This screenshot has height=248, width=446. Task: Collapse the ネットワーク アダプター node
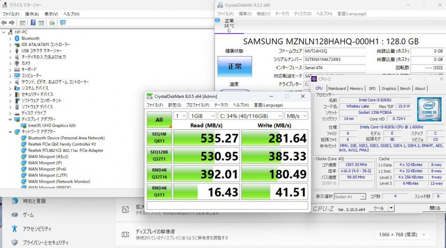click(x=10, y=132)
